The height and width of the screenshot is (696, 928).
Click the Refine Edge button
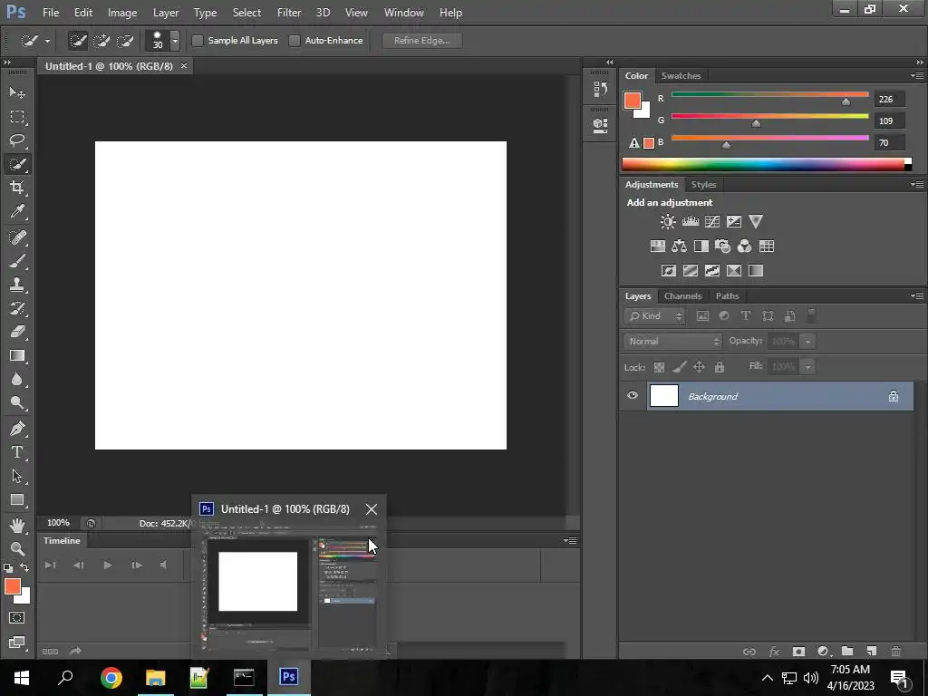[422, 40]
